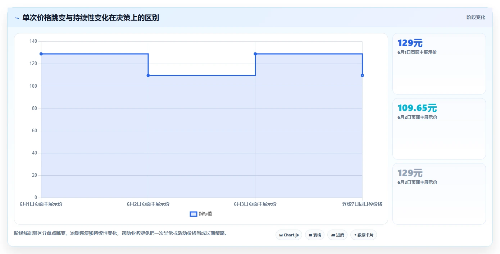This screenshot has width=500, height=254.
Task: Select the Chart.js tag chip
Action: 289,235
